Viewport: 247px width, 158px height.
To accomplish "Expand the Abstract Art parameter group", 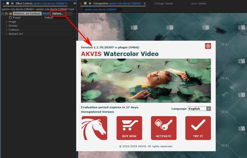I will 6,34.
